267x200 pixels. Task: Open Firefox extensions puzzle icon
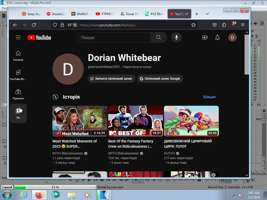[x=224, y=25]
